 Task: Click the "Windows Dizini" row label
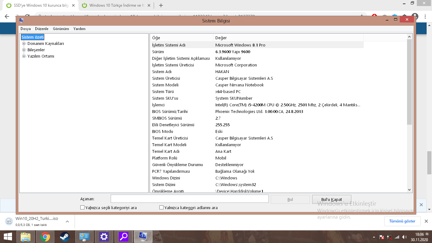pyautogui.click(x=166, y=178)
